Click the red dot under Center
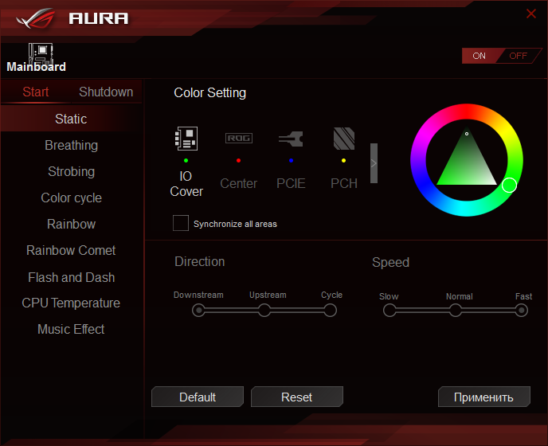 click(x=238, y=160)
